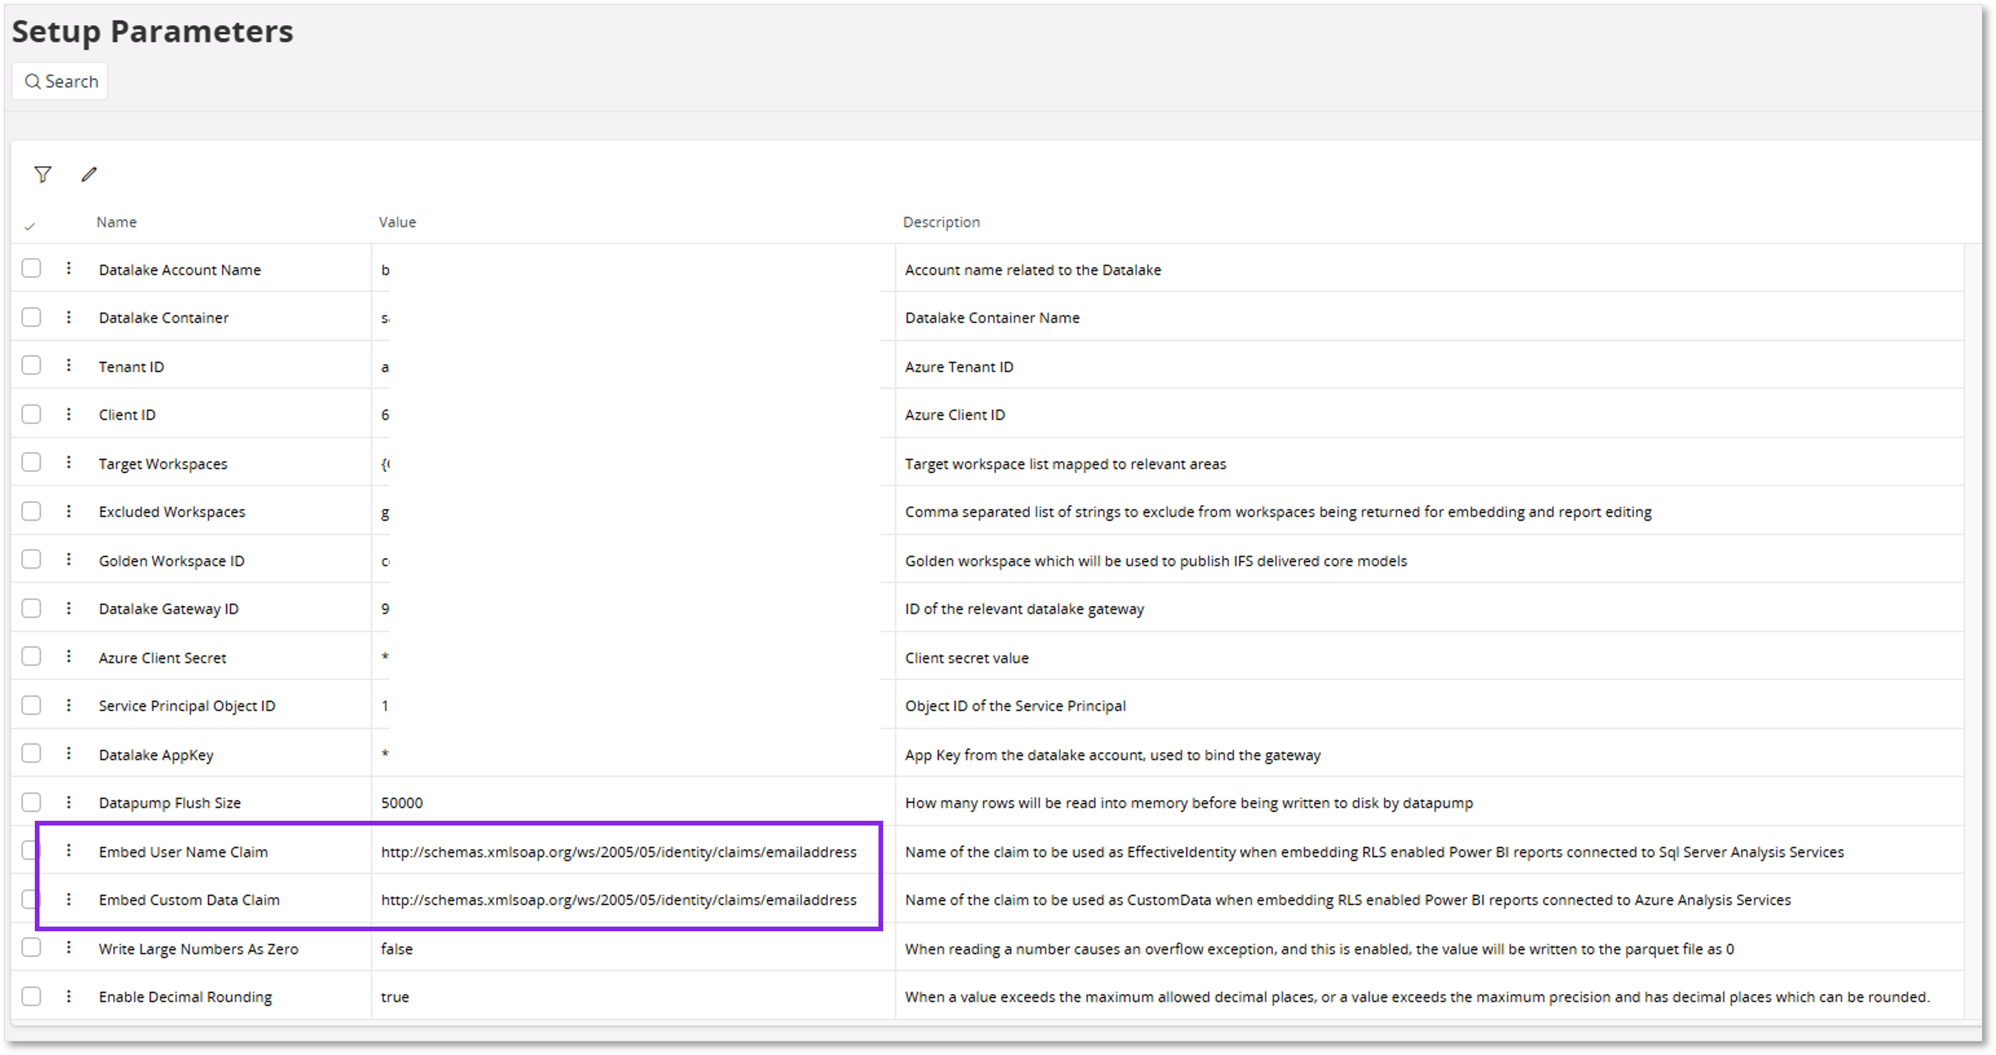
Task: Open the filter icon above the table
Action: click(43, 175)
